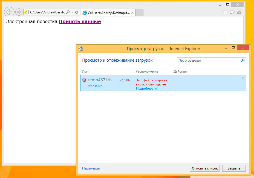This screenshot has width=254, height=178.
Task: Click the sfhost.biz source text
Action: (95, 86)
